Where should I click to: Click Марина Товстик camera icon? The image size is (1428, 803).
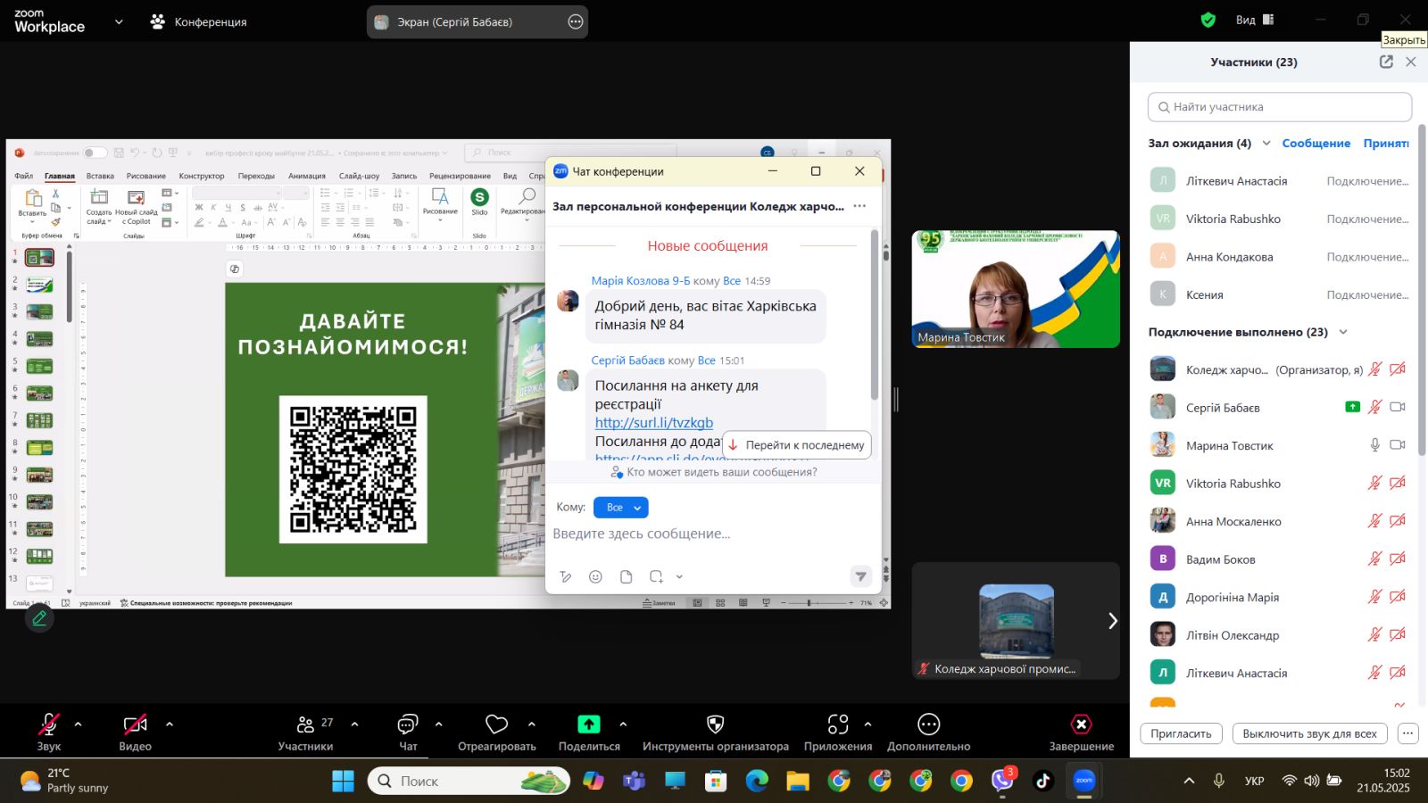pos(1398,445)
